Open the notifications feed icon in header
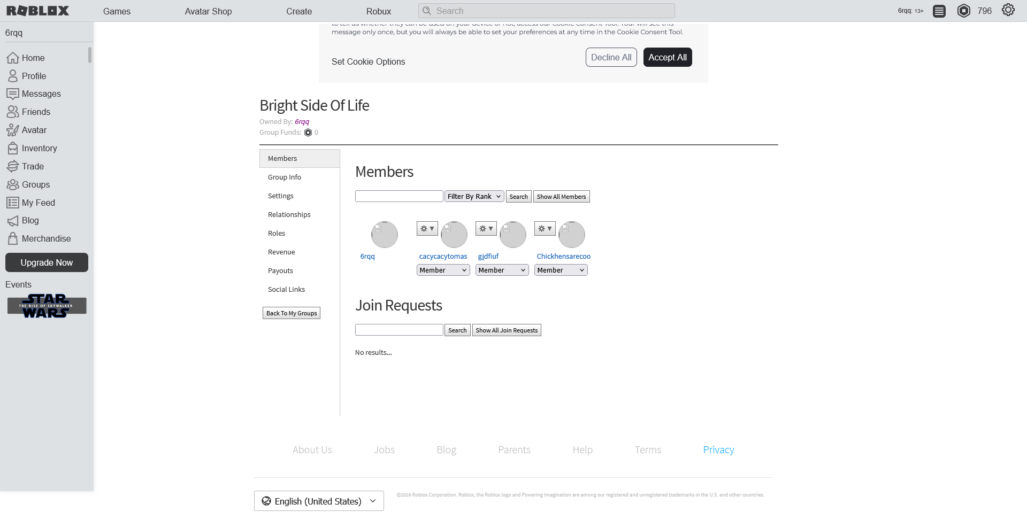The height and width of the screenshot is (527, 1027). [x=939, y=11]
